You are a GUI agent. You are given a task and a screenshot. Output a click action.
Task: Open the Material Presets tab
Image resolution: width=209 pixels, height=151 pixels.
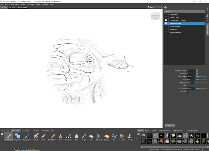(x=164, y=131)
